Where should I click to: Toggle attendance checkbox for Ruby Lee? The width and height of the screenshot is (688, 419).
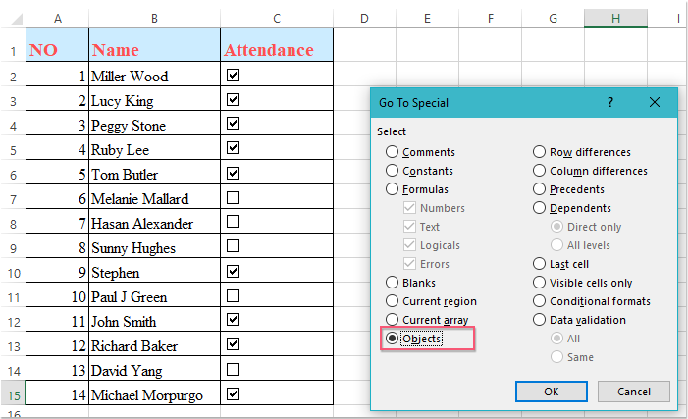pos(233,148)
